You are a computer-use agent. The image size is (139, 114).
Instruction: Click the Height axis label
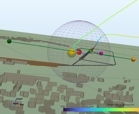[x=19, y=99]
